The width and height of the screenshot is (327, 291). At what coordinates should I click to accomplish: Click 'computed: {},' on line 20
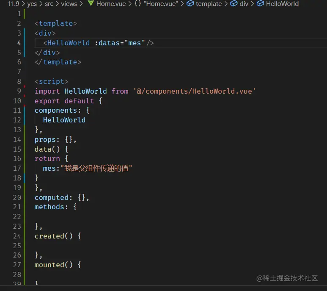click(62, 197)
